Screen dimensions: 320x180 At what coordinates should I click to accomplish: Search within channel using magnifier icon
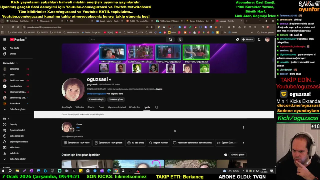click(156, 107)
